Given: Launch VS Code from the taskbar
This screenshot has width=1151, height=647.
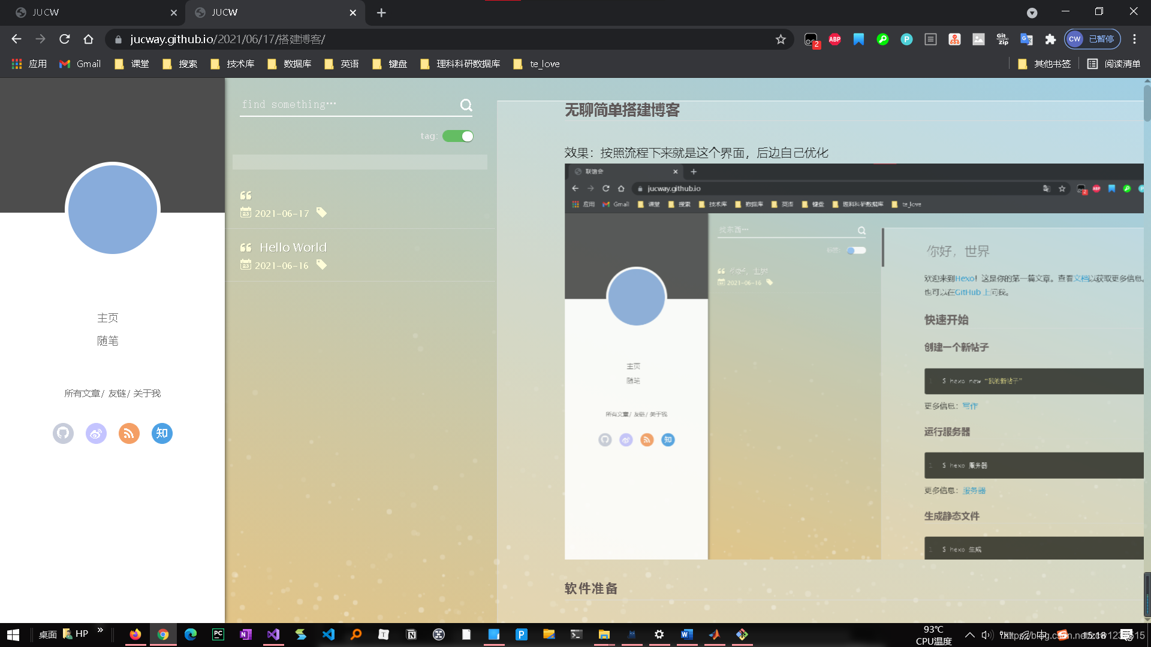Looking at the screenshot, I should click(x=329, y=634).
